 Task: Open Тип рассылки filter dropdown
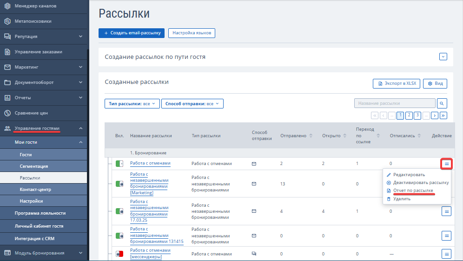(x=132, y=104)
